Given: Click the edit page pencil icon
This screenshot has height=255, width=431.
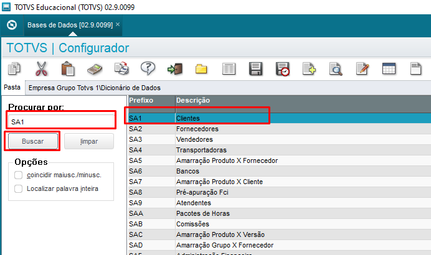Looking at the screenshot, I should coord(362,68).
